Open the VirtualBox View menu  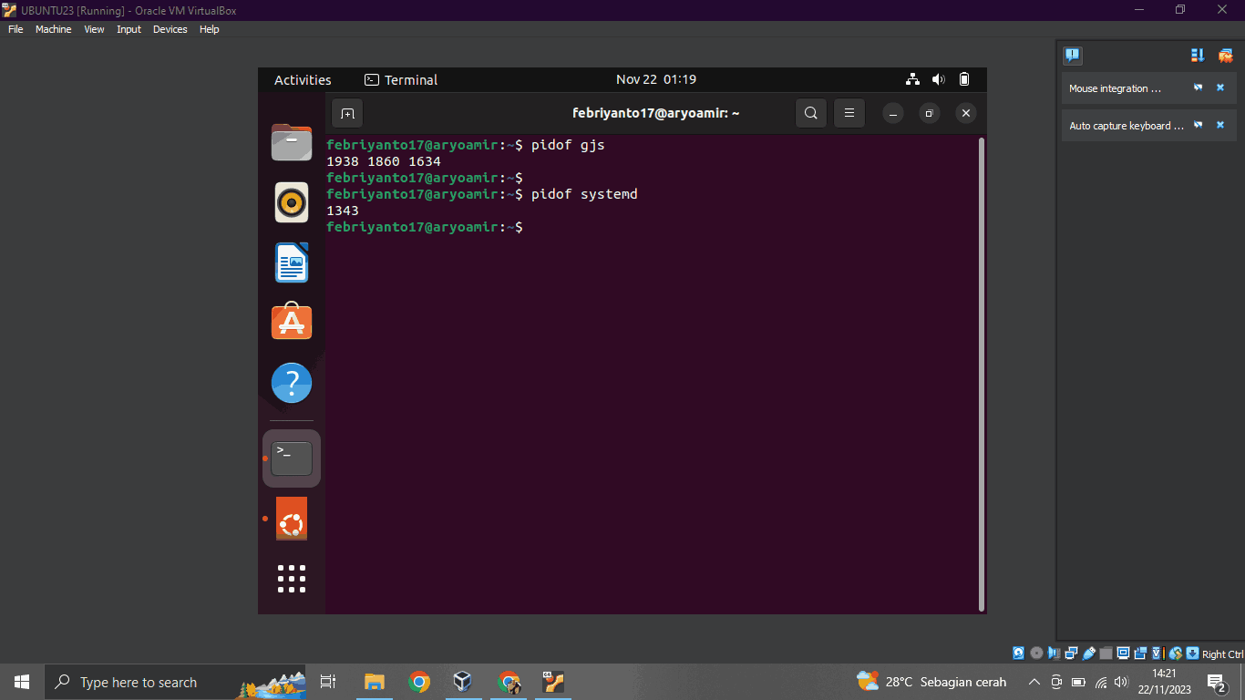click(x=94, y=29)
